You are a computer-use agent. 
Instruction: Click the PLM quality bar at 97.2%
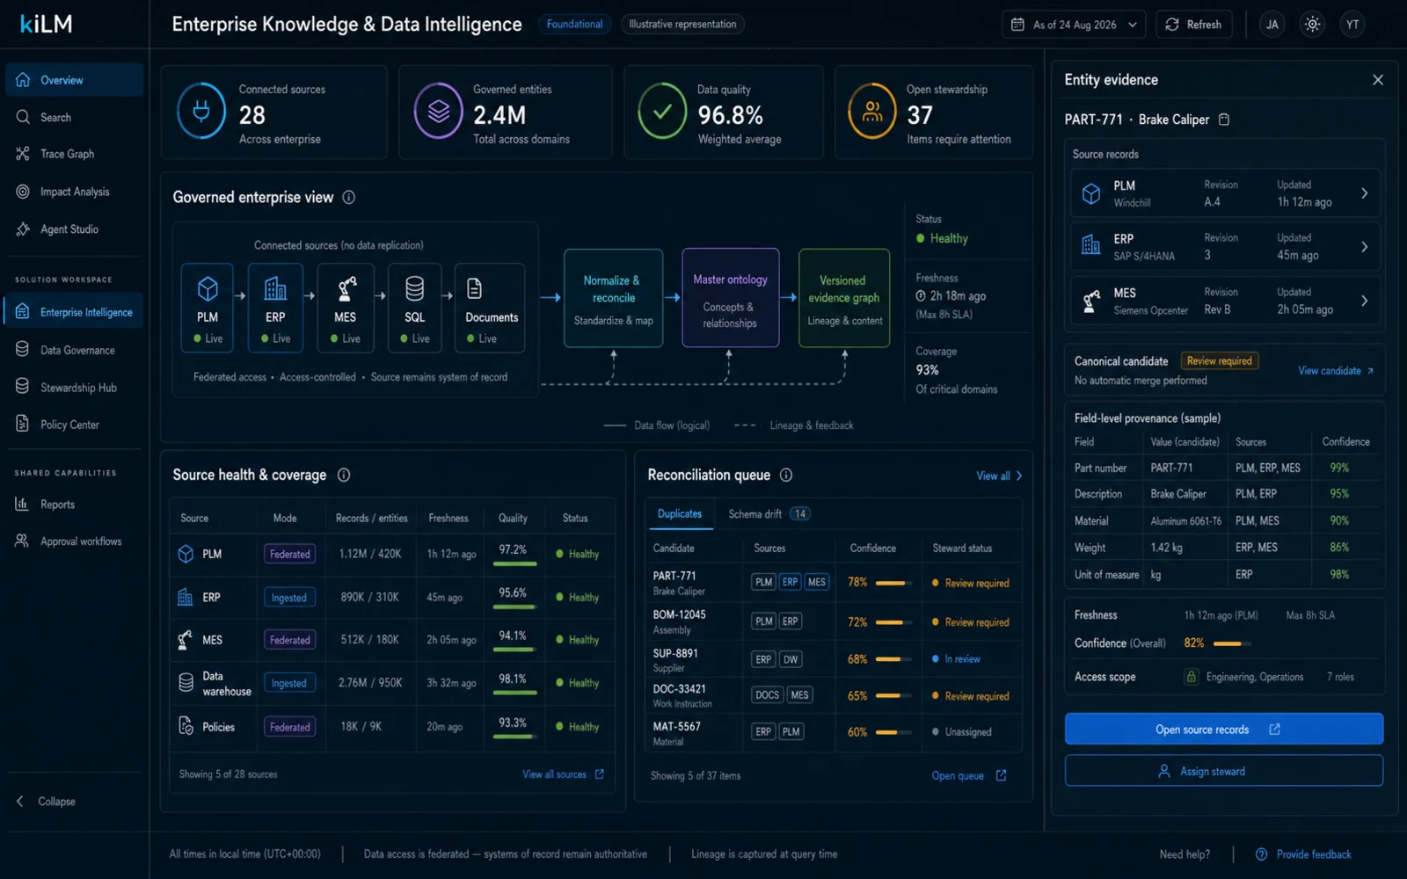(514, 563)
